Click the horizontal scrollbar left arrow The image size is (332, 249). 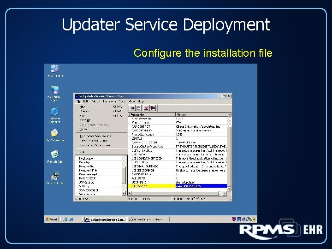coord(130,193)
